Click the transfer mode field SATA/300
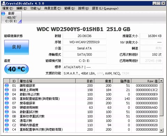Image resolution: width=167 pixels, height=136 pixels. pyautogui.click(x=85, y=54)
